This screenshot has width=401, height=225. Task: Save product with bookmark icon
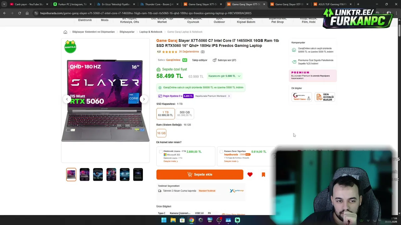263,175
